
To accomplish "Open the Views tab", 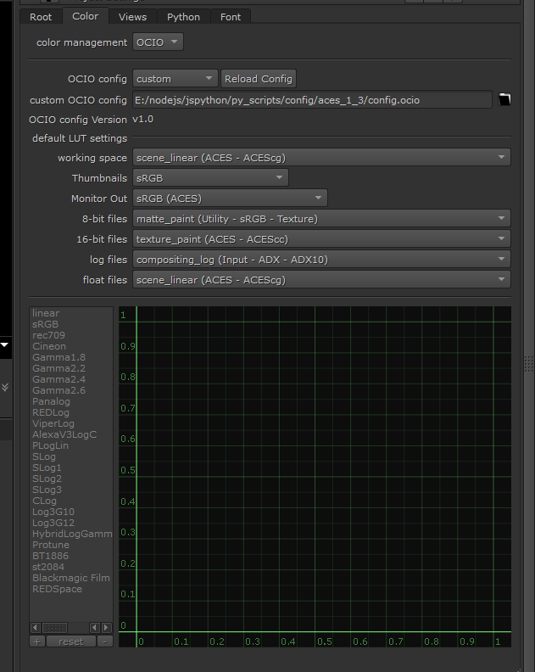I will click(x=132, y=17).
